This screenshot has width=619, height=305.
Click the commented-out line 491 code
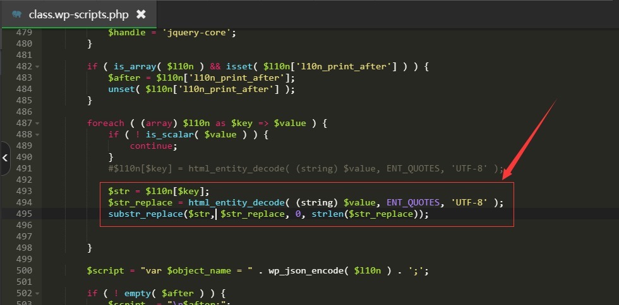(306, 169)
